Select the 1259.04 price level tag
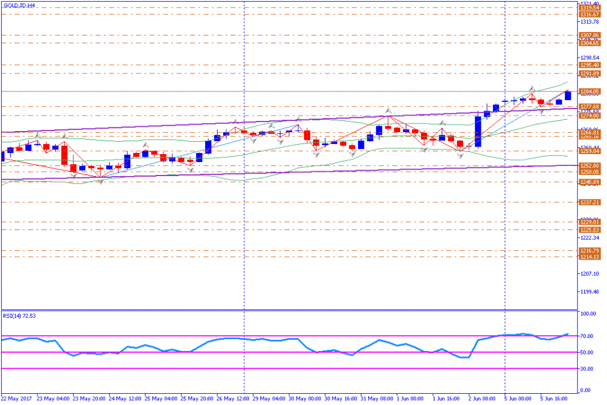Screen dimensions: 607x405 coord(590,151)
